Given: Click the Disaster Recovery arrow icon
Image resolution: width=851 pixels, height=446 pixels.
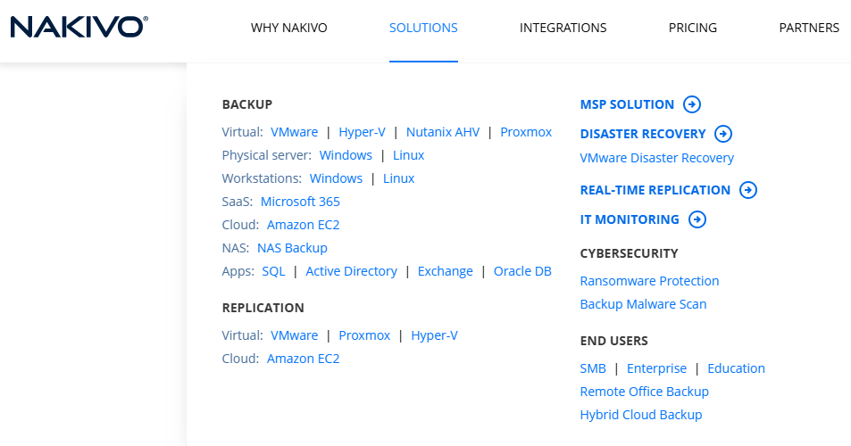Looking at the screenshot, I should click(x=723, y=133).
